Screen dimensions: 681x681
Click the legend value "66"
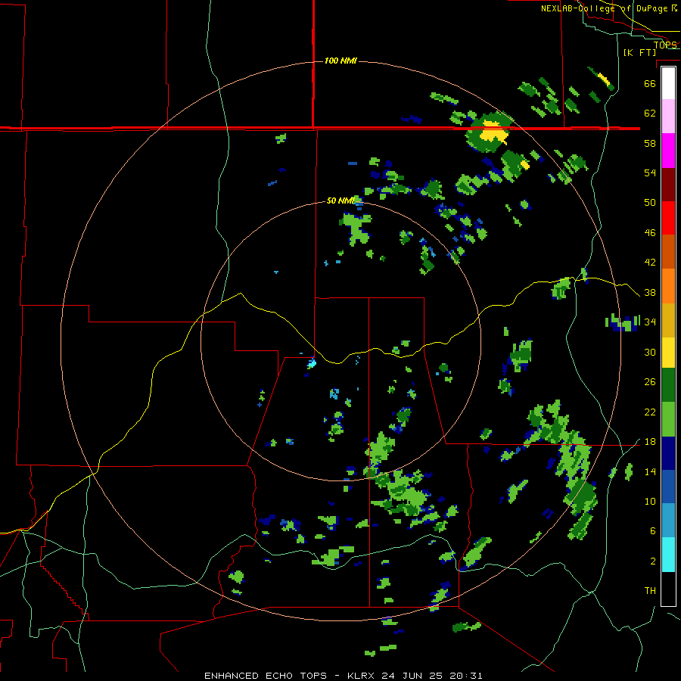650,83
